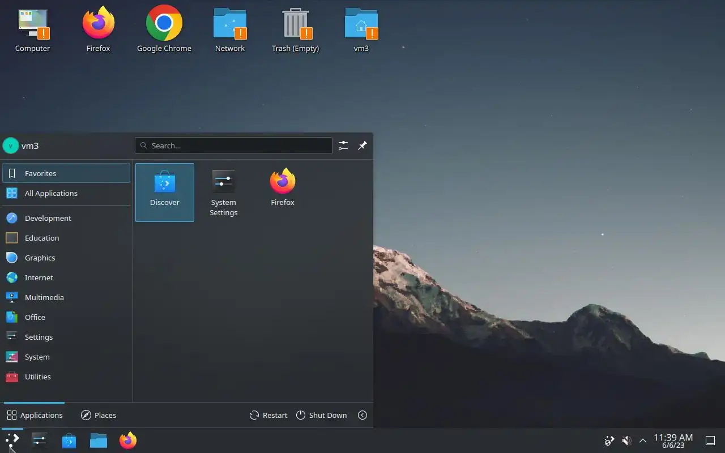This screenshot has width=725, height=453.
Task: Select All Applications category
Action: [x=66, y=193]
